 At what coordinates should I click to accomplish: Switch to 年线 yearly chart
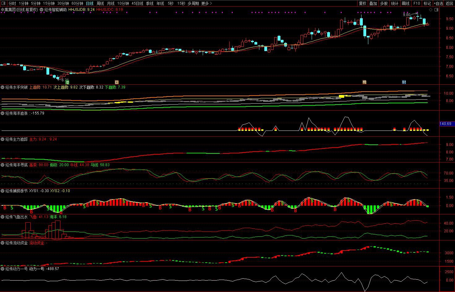click(160, 3)
